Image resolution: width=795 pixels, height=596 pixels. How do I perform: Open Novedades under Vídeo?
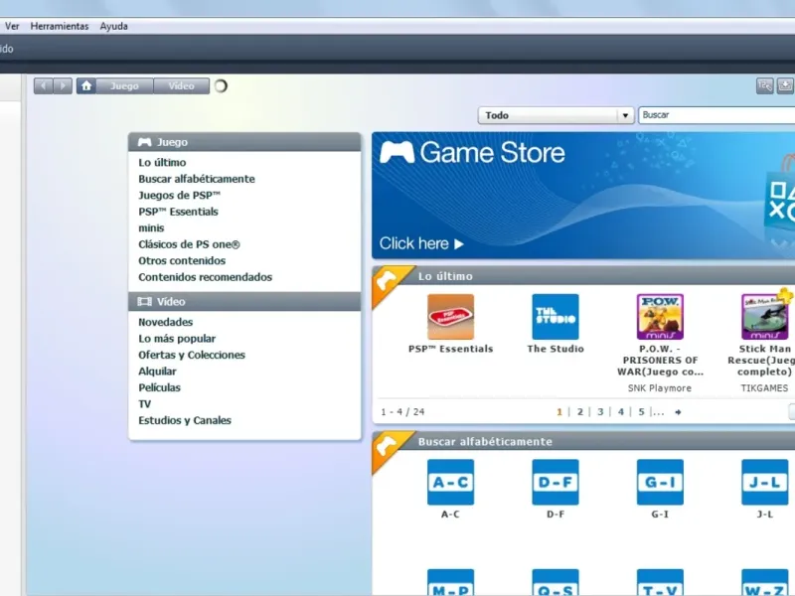(x=166, y=322)
